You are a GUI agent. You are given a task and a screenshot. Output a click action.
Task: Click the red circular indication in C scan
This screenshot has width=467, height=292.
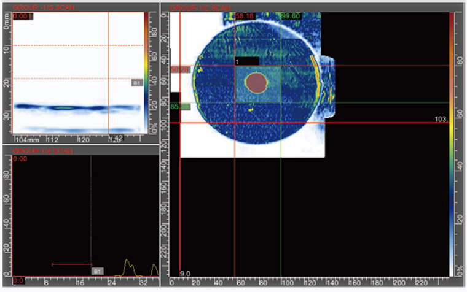(256, 83)
